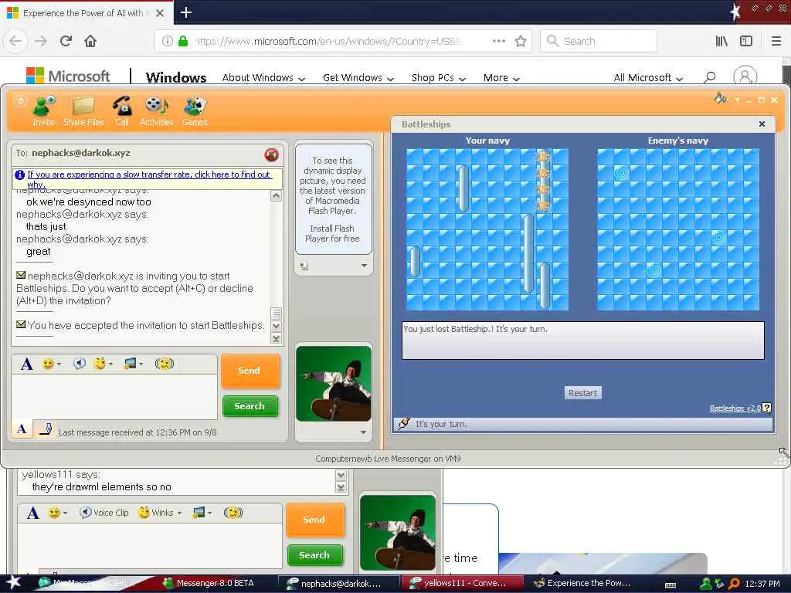The image size is (791, 593).
Task: Open the font icon in nephacks chat toolbar
Action: coord(27,364)
